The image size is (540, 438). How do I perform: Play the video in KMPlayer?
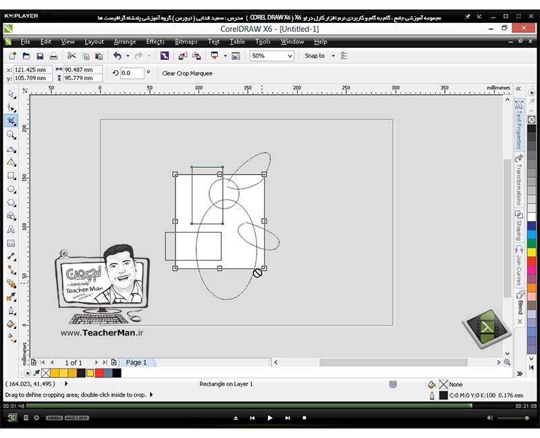pos(269,418)
